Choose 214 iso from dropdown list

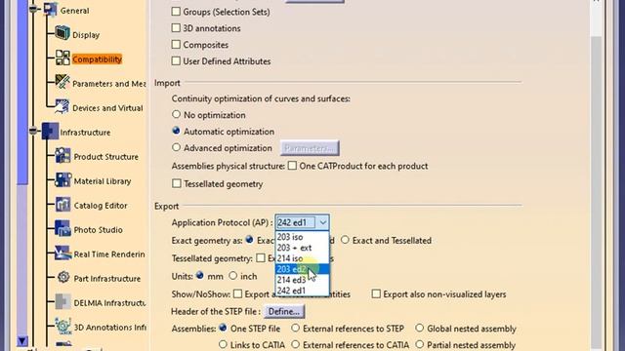(302, 258)
